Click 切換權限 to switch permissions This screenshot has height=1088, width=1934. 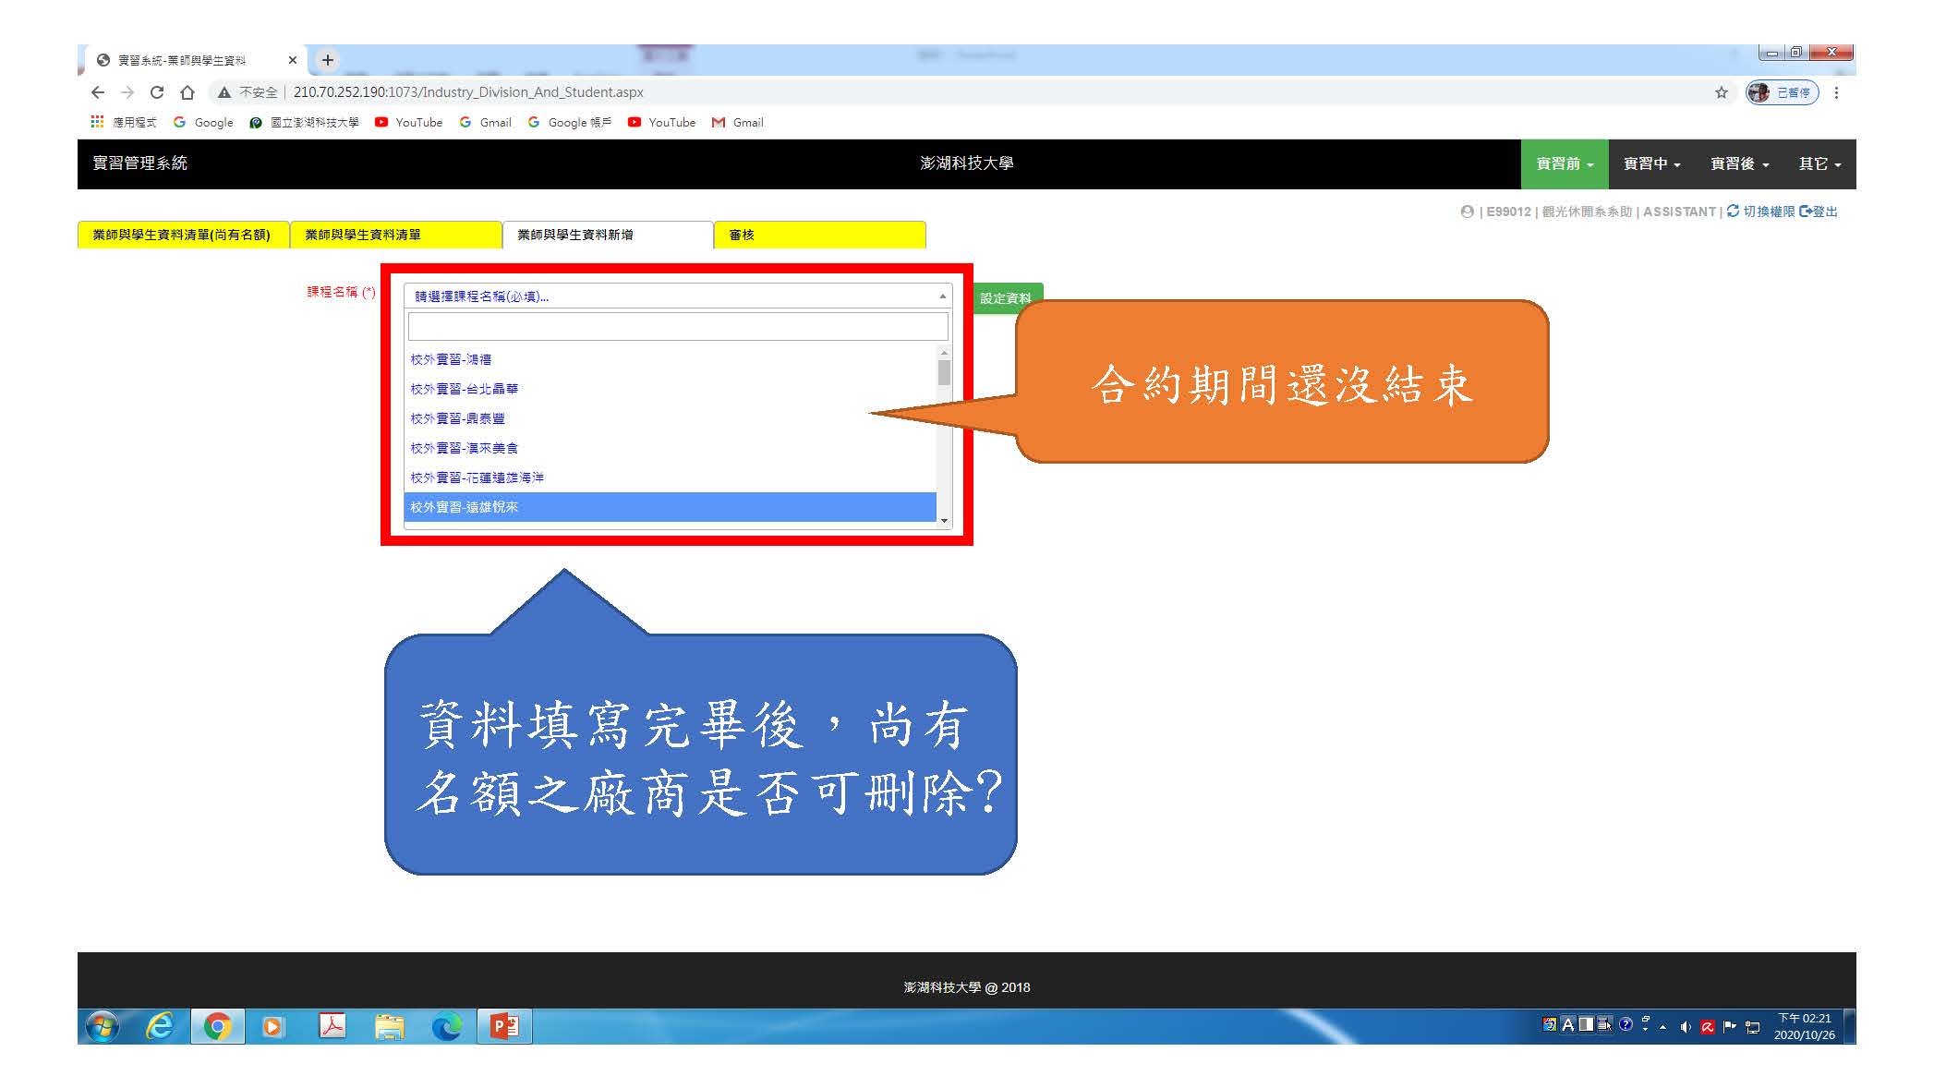[1760, 212]
